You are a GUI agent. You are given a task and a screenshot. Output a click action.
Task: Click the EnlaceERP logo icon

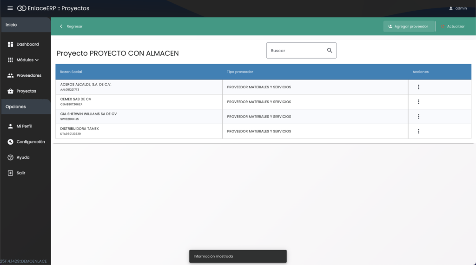[21, 8]
